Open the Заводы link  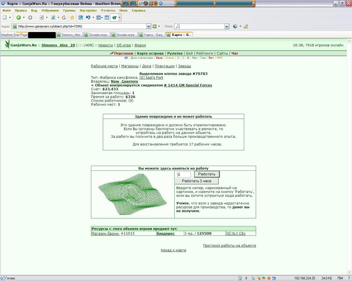(185, 66)
